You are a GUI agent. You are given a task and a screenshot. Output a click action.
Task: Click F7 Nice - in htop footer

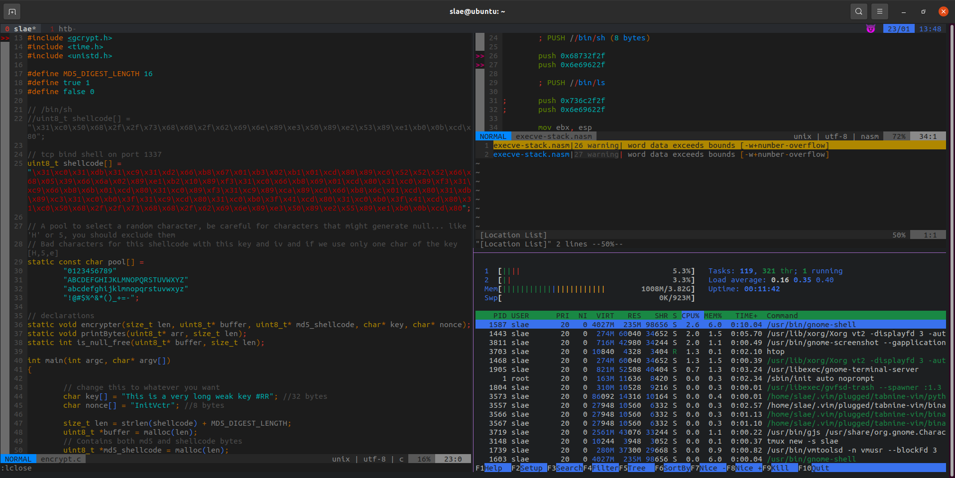[708, 468]
